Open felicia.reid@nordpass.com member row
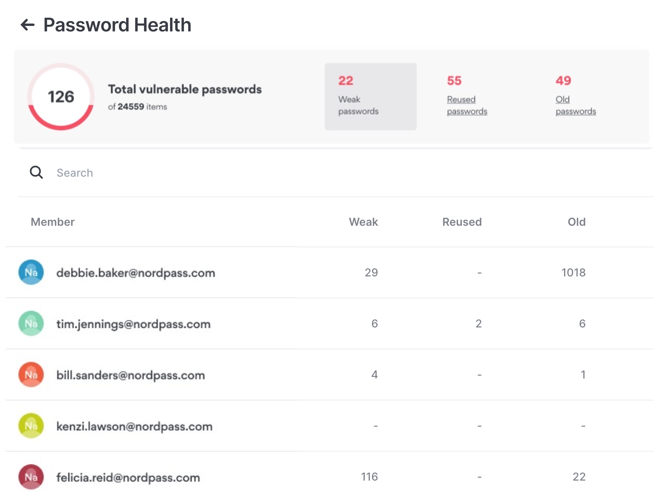 (330, 477)
